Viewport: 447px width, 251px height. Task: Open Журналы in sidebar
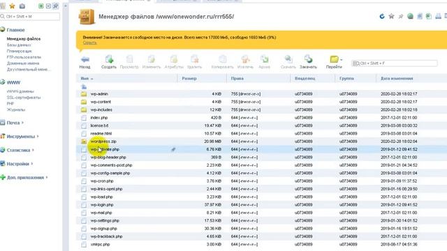[x=16, y=110]
